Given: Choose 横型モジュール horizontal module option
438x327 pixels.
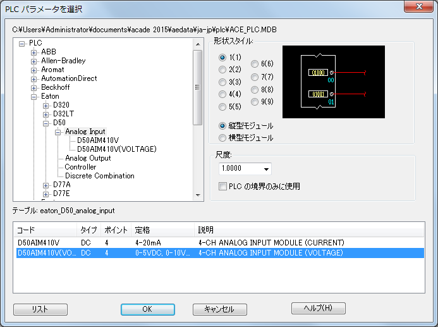Looking at the screenshot, I should point(222,138).
